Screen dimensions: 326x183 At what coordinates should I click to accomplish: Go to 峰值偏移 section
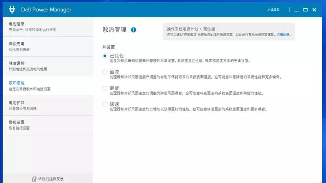tap(48, 66)
